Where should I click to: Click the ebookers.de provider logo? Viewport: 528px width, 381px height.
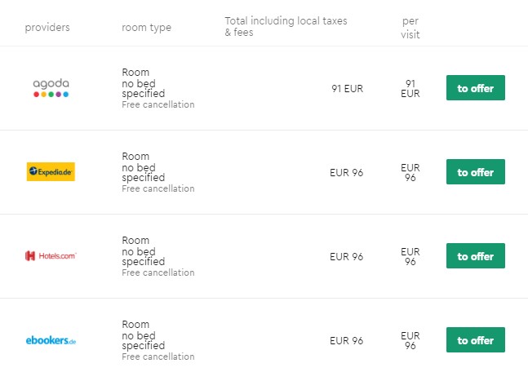(x=51, y=340)
